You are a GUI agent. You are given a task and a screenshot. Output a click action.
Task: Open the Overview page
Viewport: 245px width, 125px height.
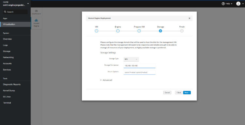pyautogui.click(x=7, y=39)
